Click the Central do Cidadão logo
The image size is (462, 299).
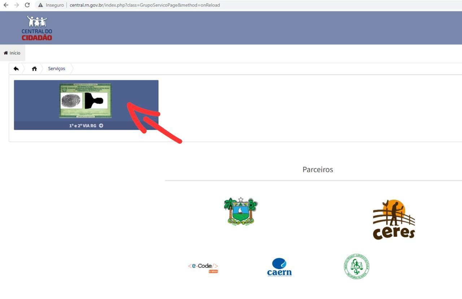click(x=37, y=28)
